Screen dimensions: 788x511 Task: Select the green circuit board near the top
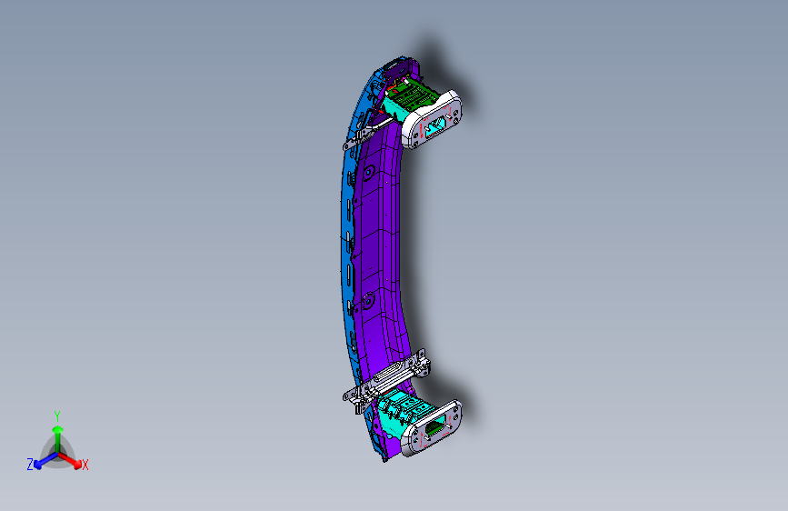click(415, 95)
